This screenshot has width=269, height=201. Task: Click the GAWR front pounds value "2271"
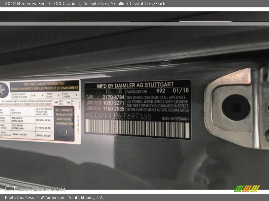click(119, 103)
